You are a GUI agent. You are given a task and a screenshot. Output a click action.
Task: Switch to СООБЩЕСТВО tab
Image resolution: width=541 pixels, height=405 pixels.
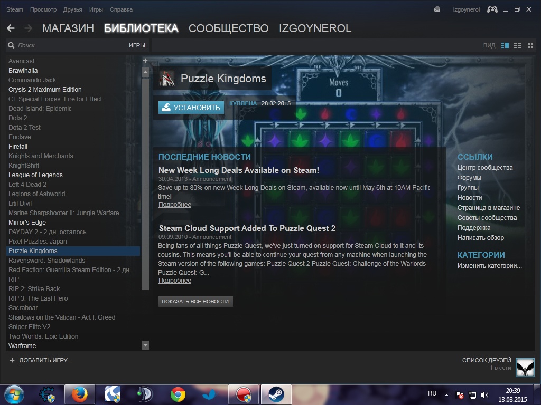coord(228,28)
